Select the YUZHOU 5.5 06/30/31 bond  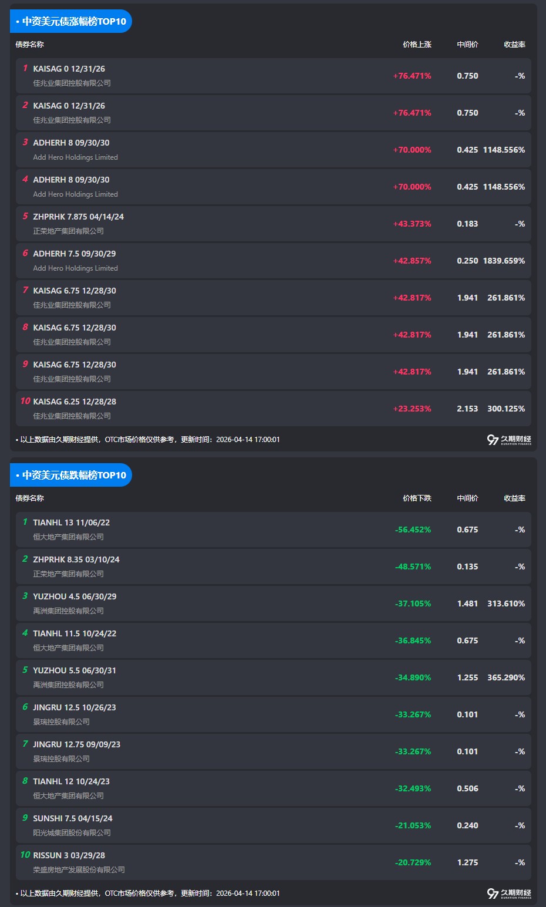[x=75, y=670]
